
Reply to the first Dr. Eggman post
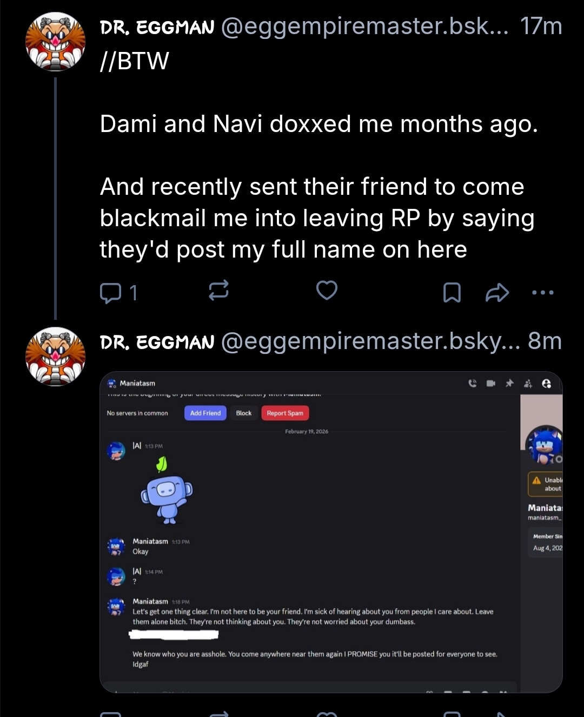[111, 292]
